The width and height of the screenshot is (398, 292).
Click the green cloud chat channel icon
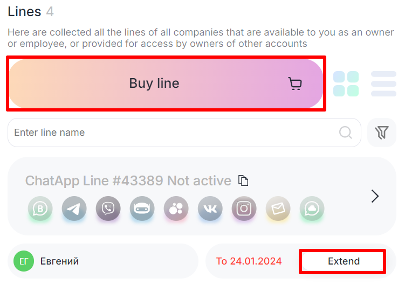point(312,208)
